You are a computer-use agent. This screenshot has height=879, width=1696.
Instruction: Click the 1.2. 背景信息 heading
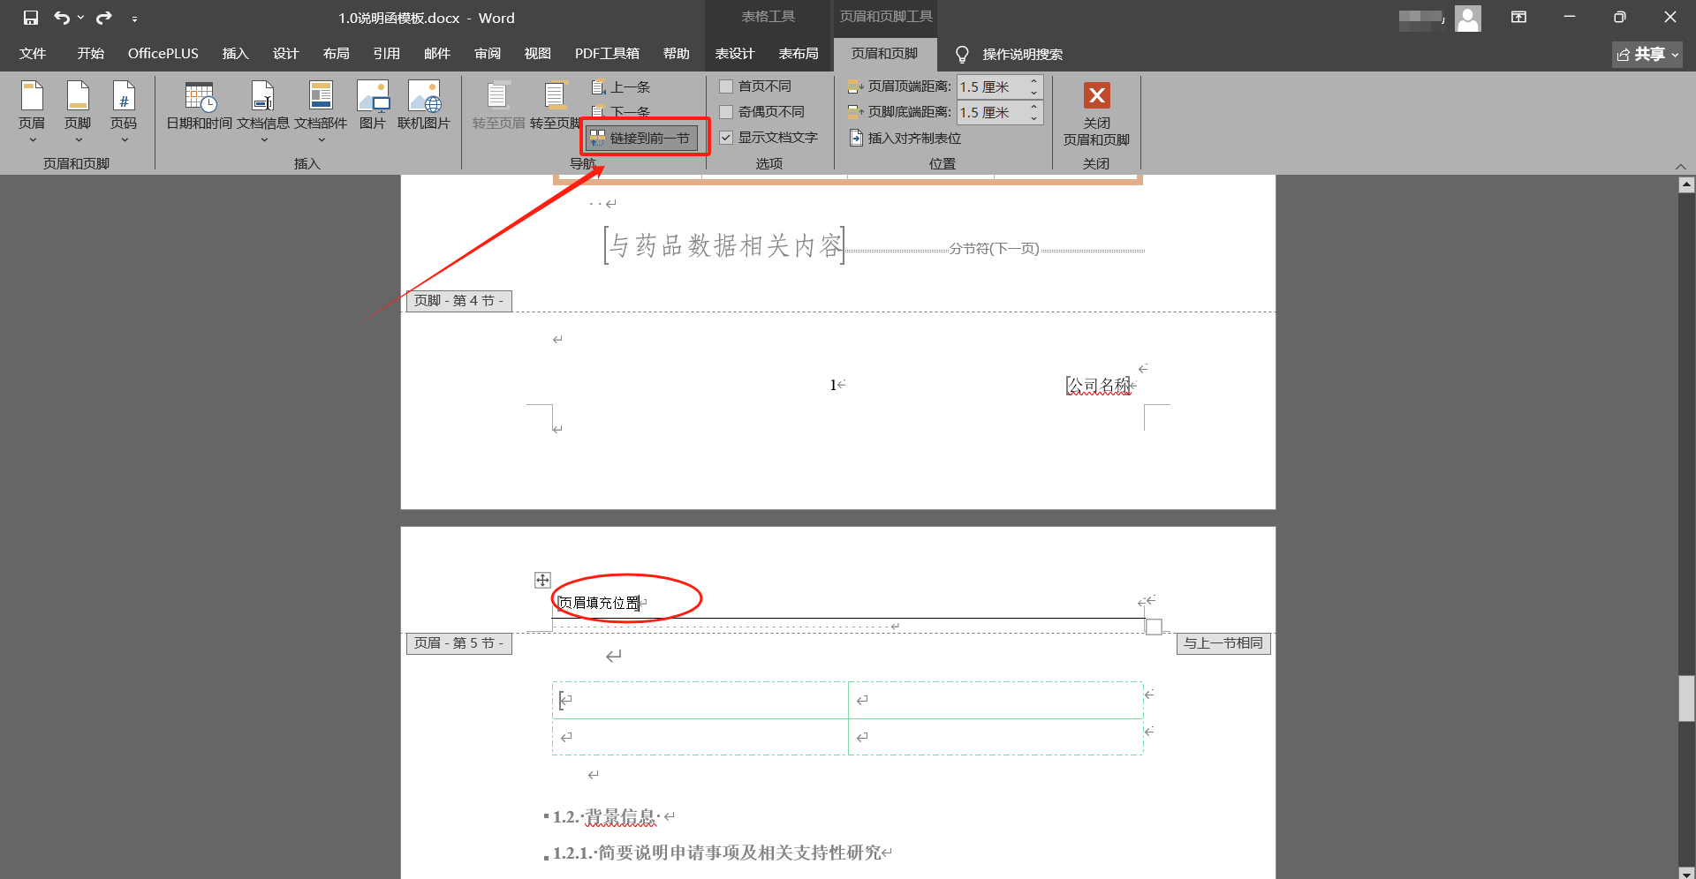tap(606, 817)
